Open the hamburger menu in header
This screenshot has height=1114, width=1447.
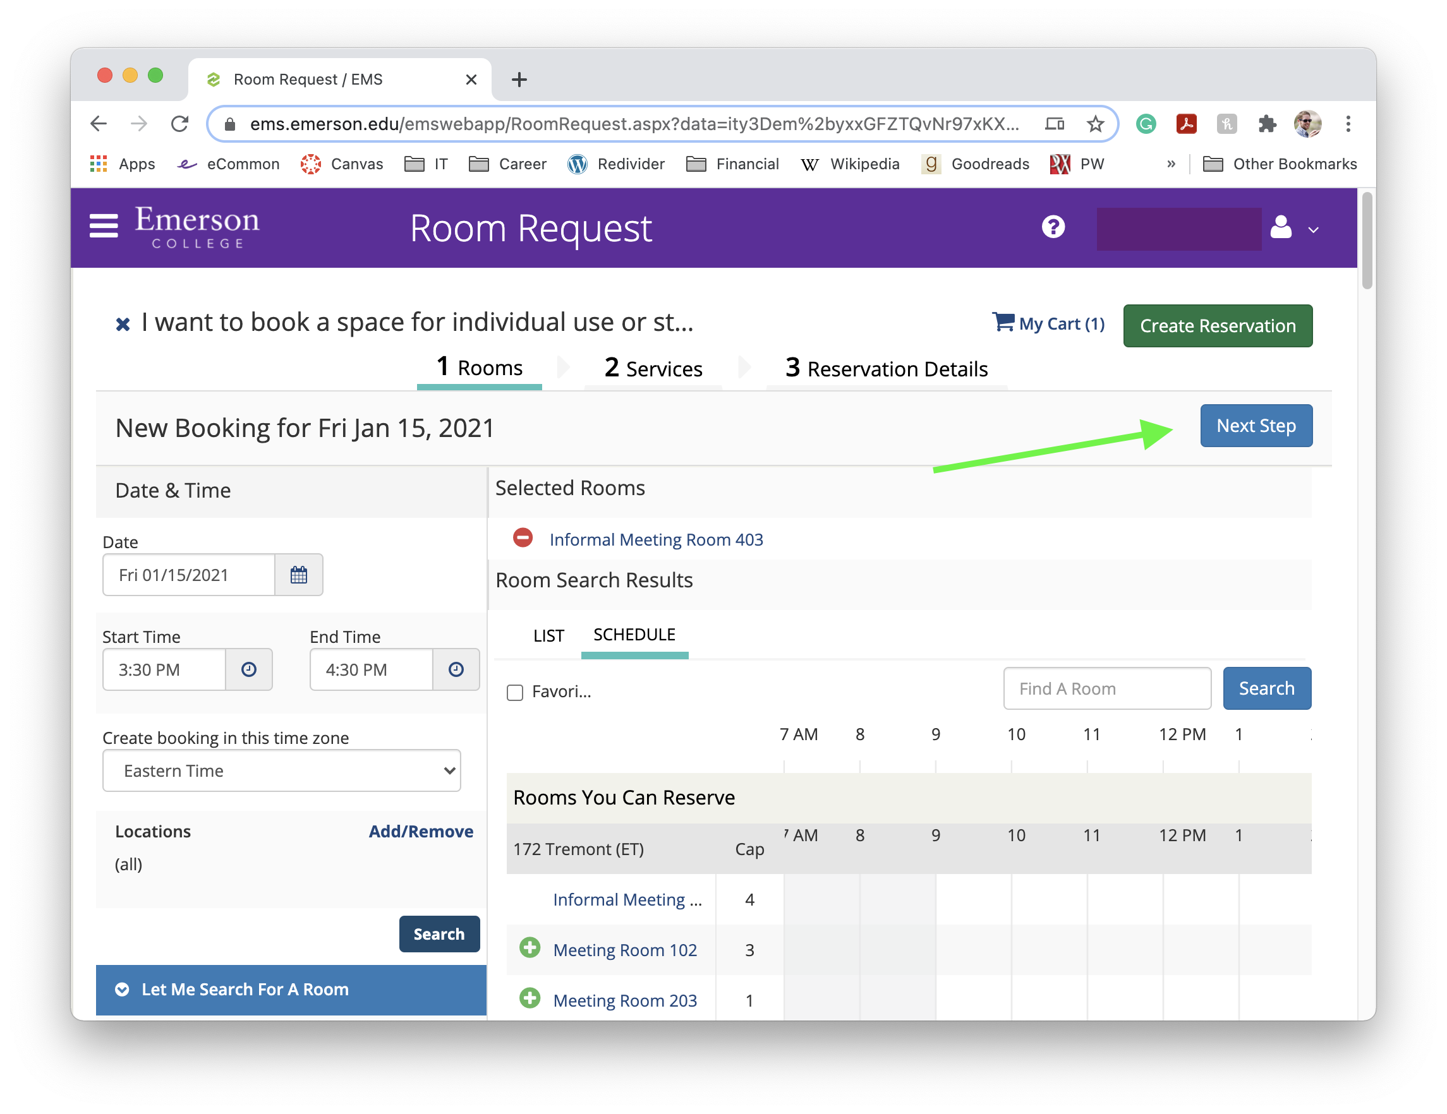coord(104,227)
